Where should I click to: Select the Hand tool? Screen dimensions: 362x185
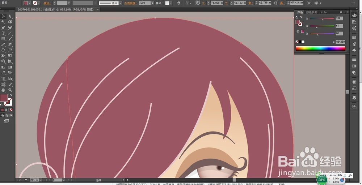(3, 90)
